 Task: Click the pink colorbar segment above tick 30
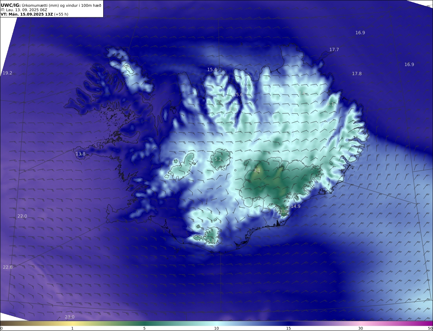click(361, 323)
